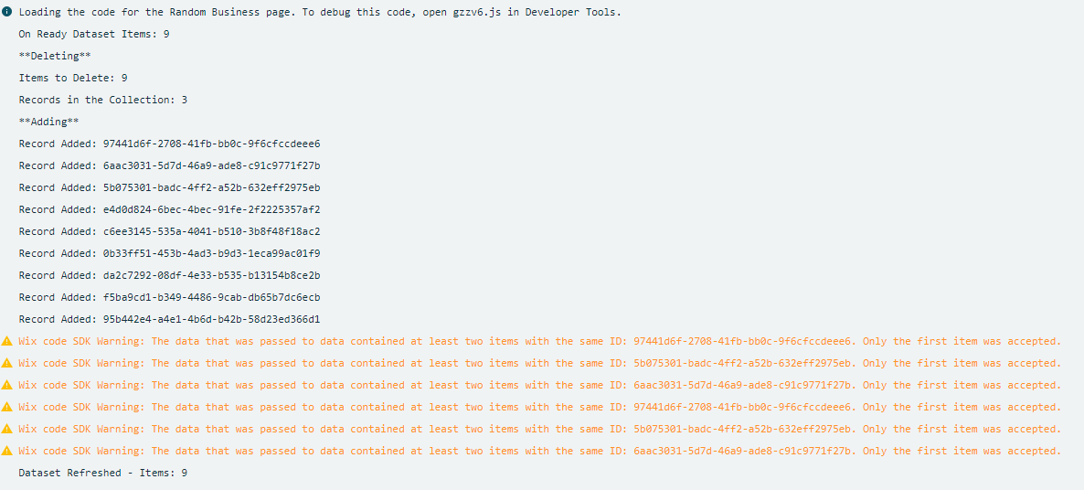Click the blue info icon on the first line

click(7, 12)
